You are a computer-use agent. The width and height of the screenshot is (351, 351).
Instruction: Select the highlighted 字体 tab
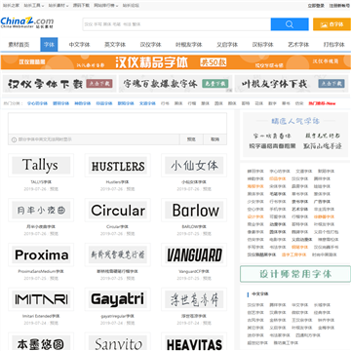click(49, 45)
